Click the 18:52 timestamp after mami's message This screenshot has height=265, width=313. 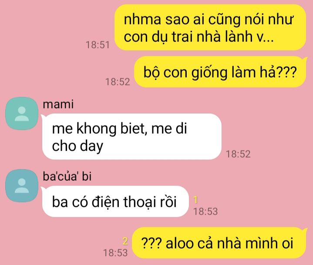[x=238, y=154]
